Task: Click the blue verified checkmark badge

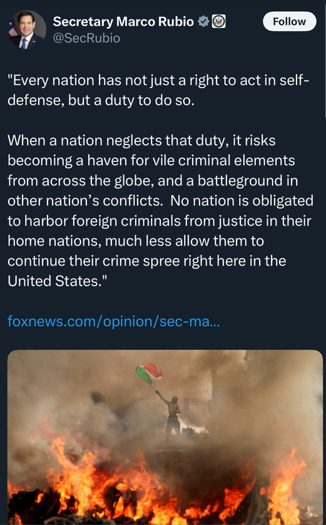Action: [x=203, y=21]
